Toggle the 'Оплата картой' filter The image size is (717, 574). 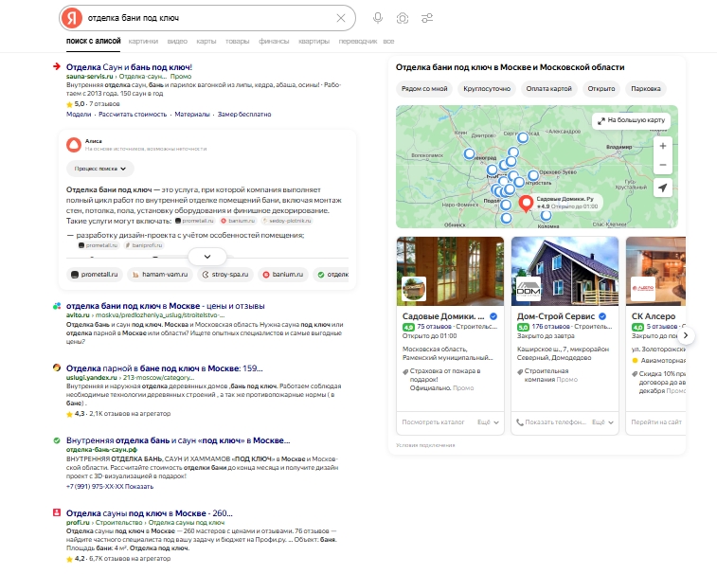tap(549, 89)
